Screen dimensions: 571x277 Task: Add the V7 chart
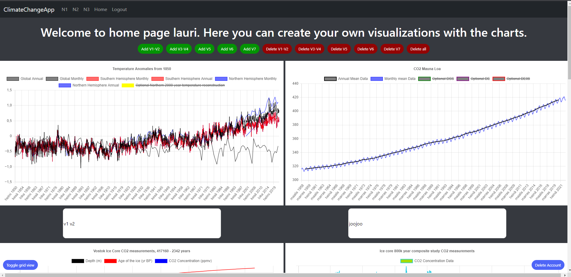tap(250, 49)
